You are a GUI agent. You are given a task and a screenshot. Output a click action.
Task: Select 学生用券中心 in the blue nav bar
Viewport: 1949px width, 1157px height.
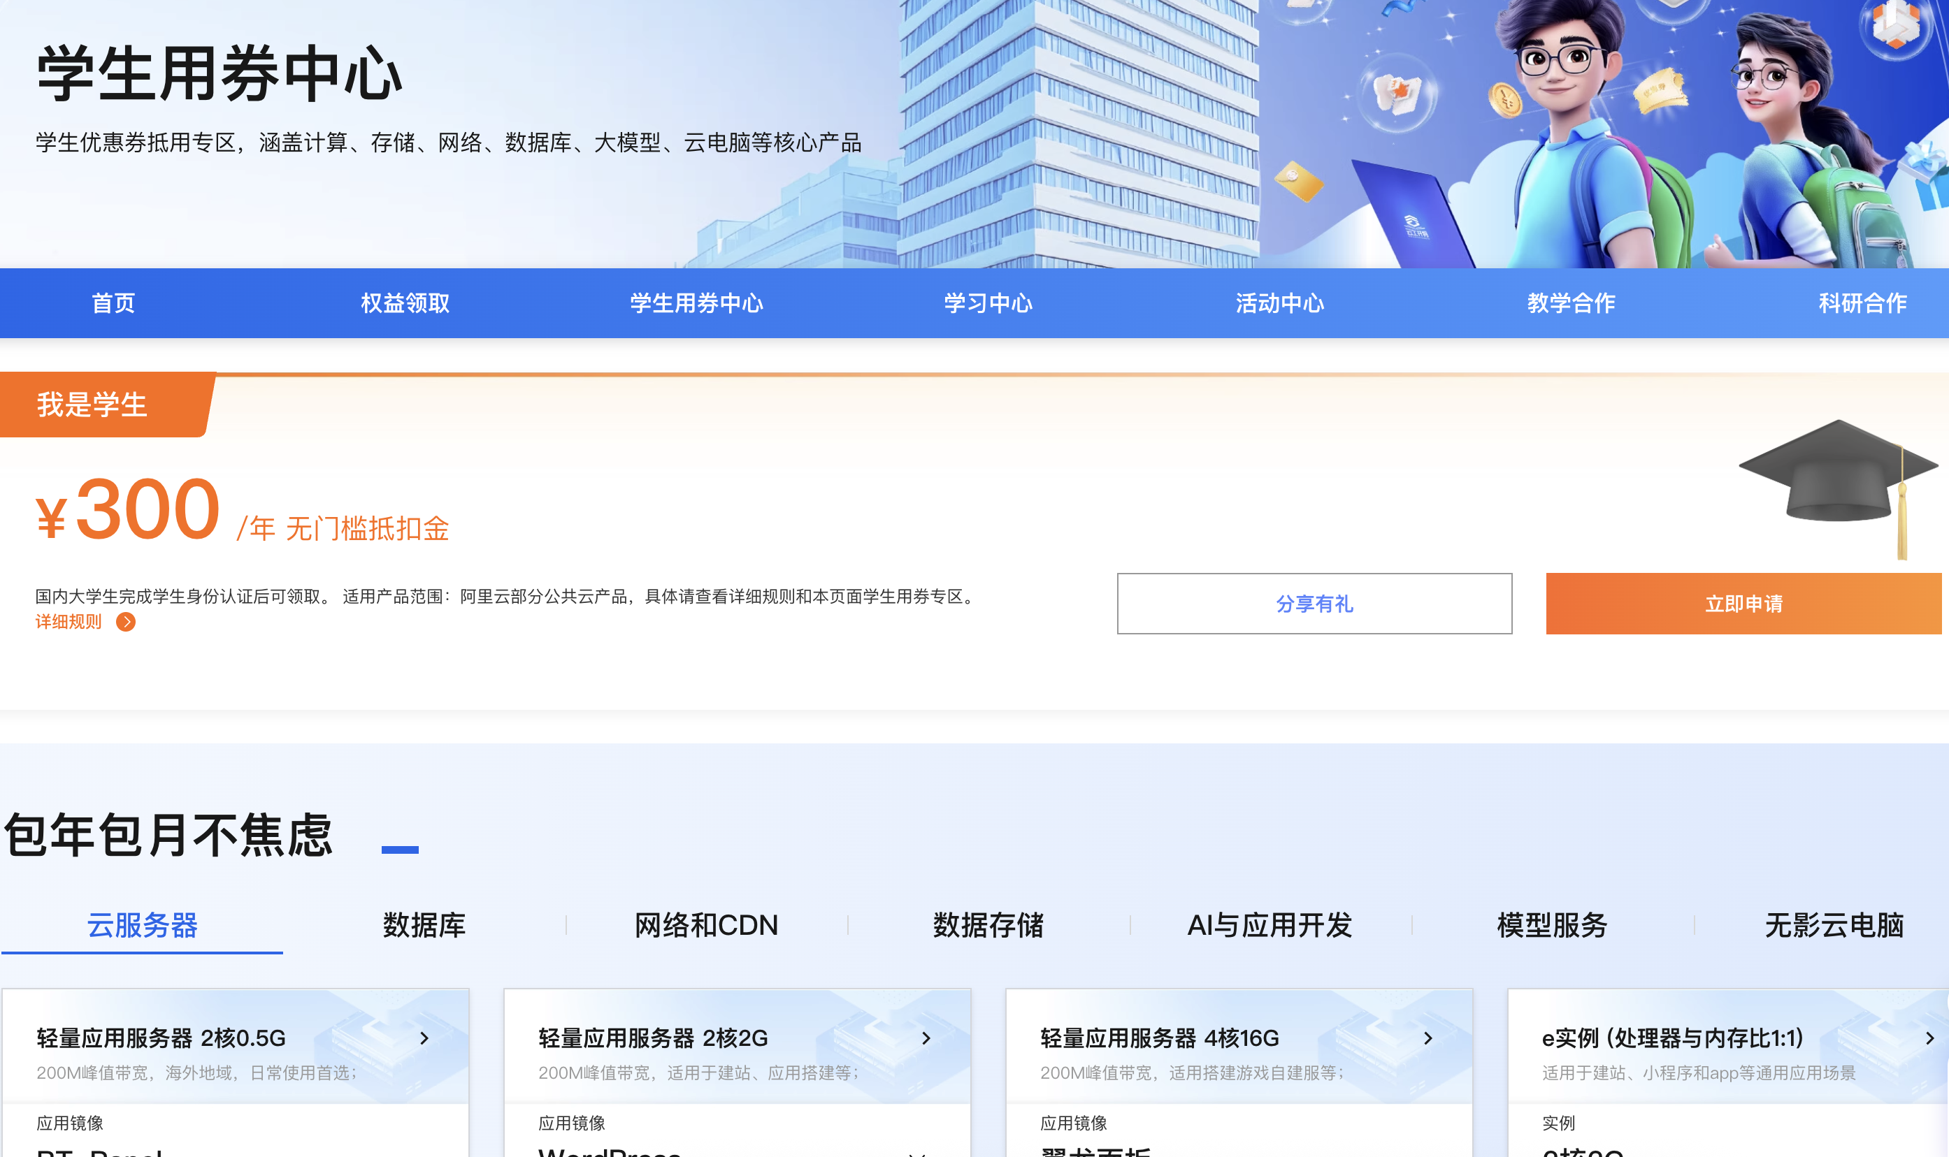[x=696, y=303]
